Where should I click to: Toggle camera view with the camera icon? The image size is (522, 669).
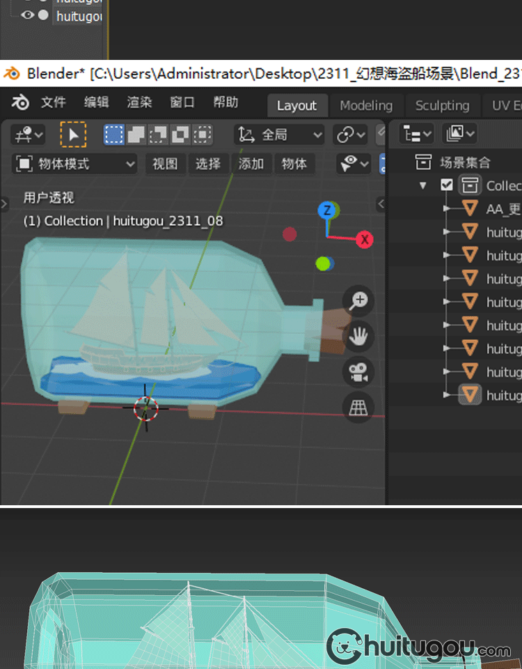coord(358,372)
